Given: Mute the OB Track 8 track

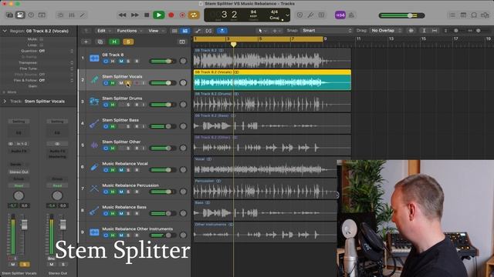Looking at the screenshot, I should (x=121, y=62).
